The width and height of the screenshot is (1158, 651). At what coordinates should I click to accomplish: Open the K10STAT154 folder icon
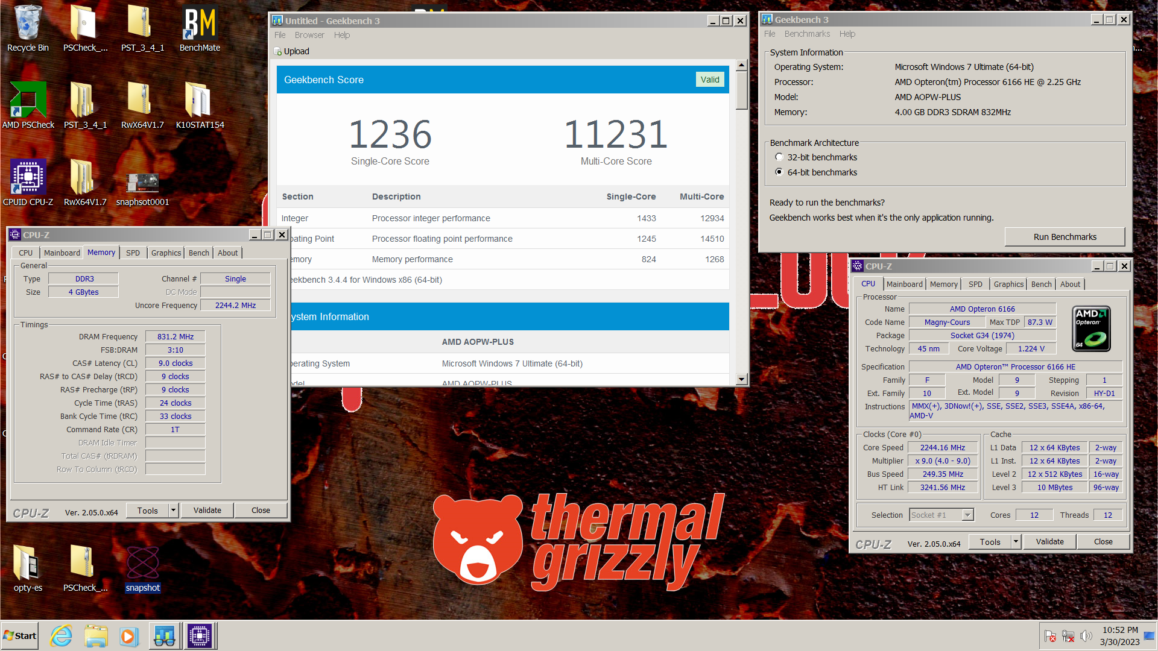(200, 106)
